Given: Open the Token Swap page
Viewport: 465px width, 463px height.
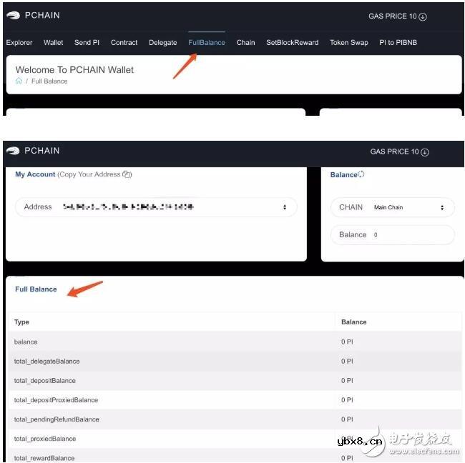Looking at the screenshot, I should pos(349,43).
